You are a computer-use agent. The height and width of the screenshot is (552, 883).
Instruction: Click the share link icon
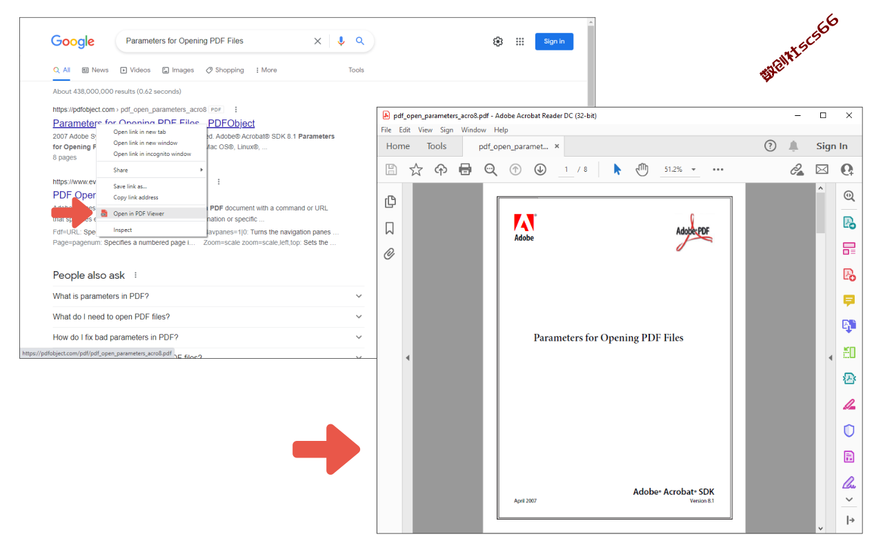[x=797, y=169]
